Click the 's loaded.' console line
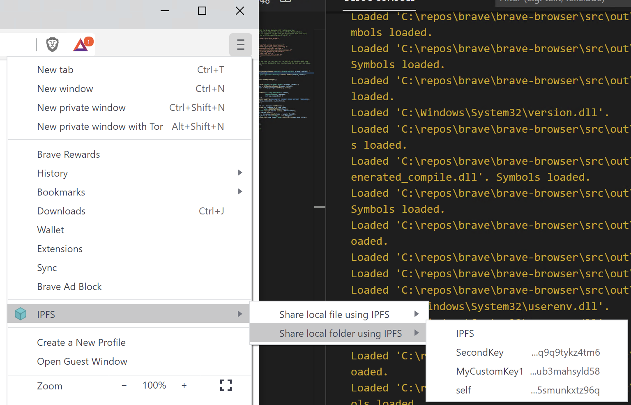 [x=379, y=145]
